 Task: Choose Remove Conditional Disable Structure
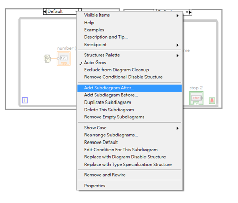point(130,77)
